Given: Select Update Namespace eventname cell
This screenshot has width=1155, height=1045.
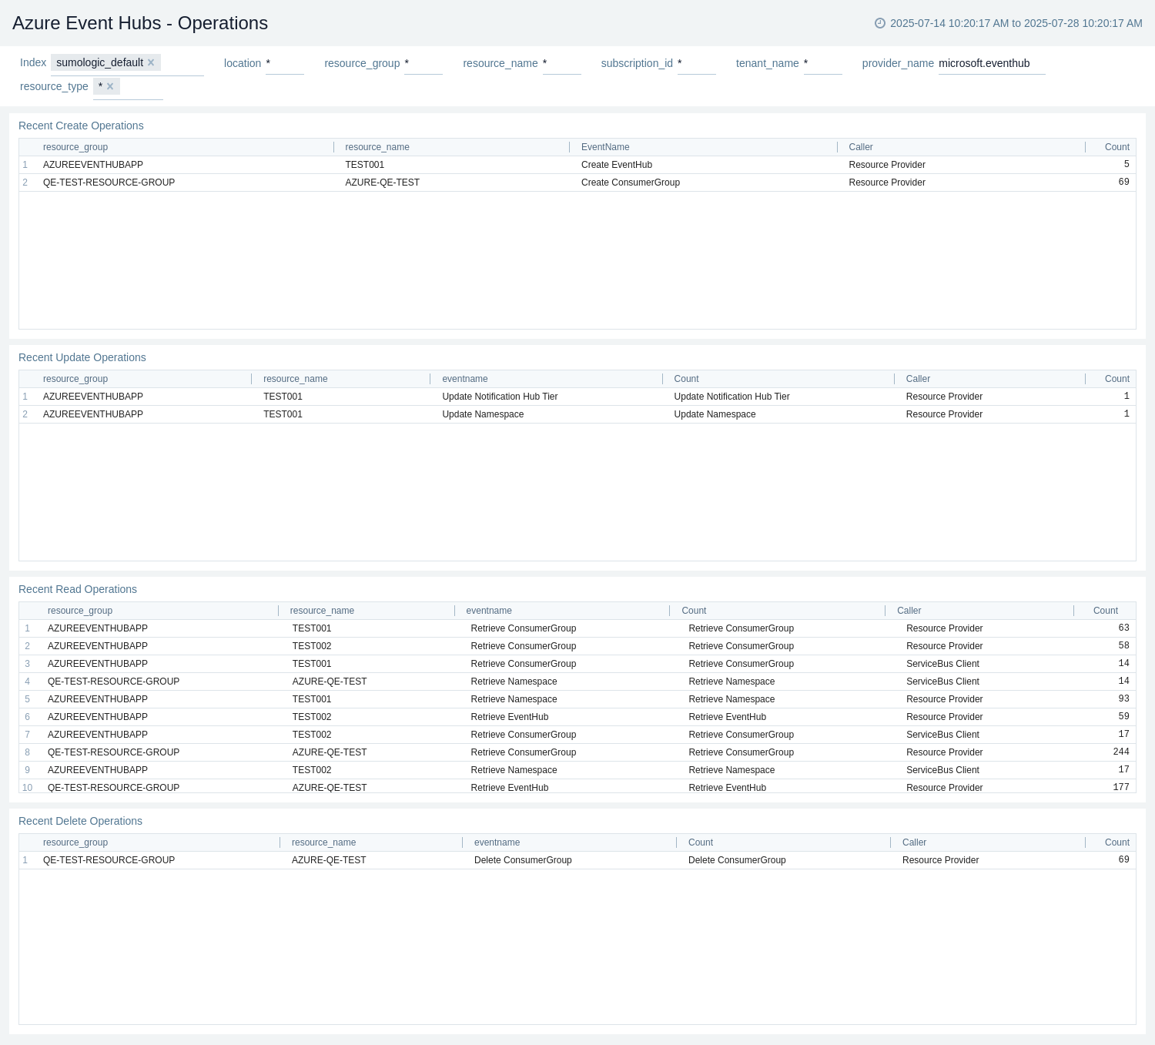Looking at the screenshot, I should pos(483,414).
